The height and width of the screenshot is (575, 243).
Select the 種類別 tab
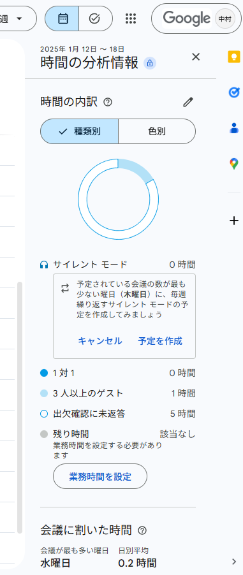[x=79, y=131]
